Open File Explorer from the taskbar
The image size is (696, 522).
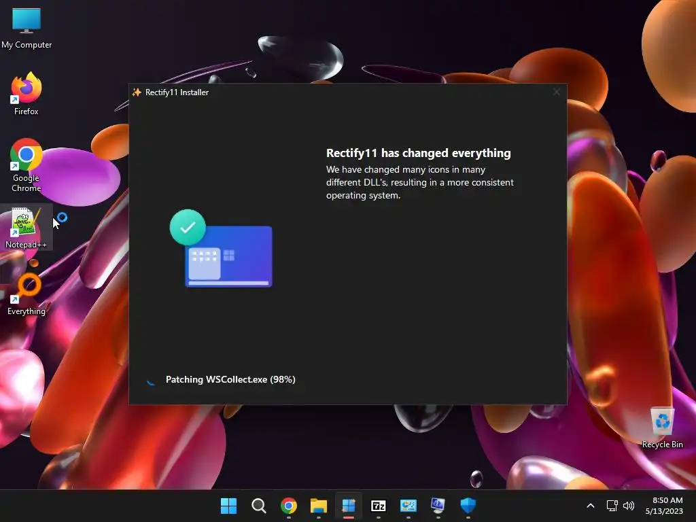(x=319, y=506)
